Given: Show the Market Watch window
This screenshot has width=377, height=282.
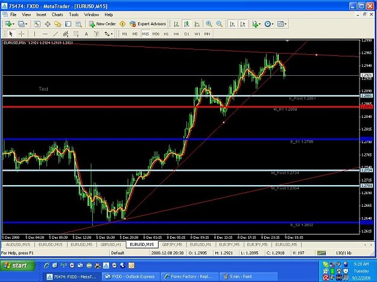Looking at the screenshot, I should 37,24.
